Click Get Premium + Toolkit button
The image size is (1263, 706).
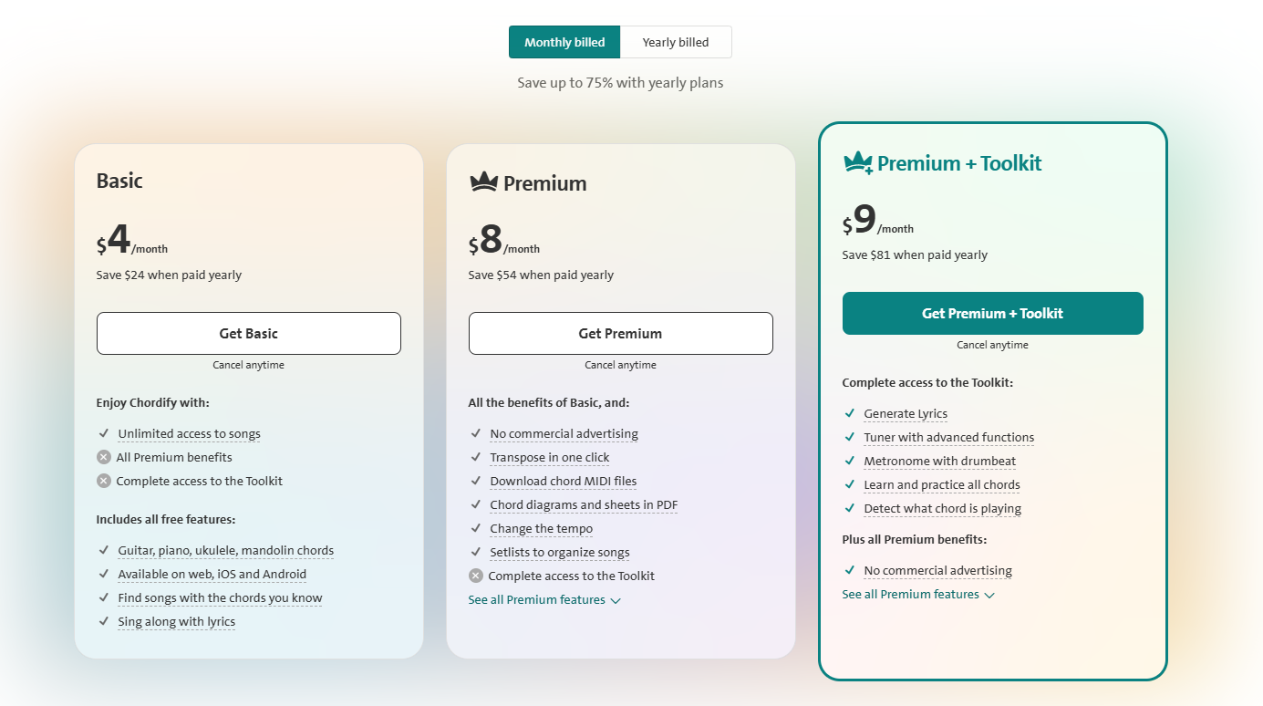(993, 313)
